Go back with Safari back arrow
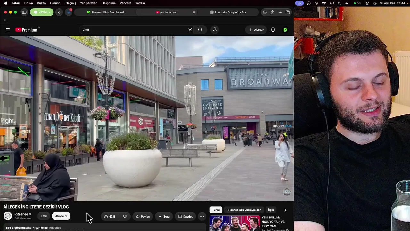410x231 pixels. 59,12
